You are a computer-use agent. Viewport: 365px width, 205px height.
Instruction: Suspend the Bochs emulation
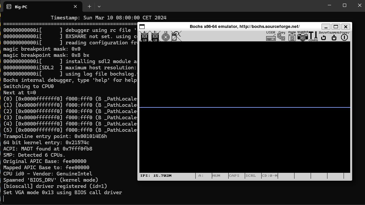tap(334, 36)
